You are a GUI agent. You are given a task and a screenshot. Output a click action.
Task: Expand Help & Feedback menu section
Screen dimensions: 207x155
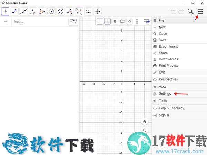(x=179, y=108)
